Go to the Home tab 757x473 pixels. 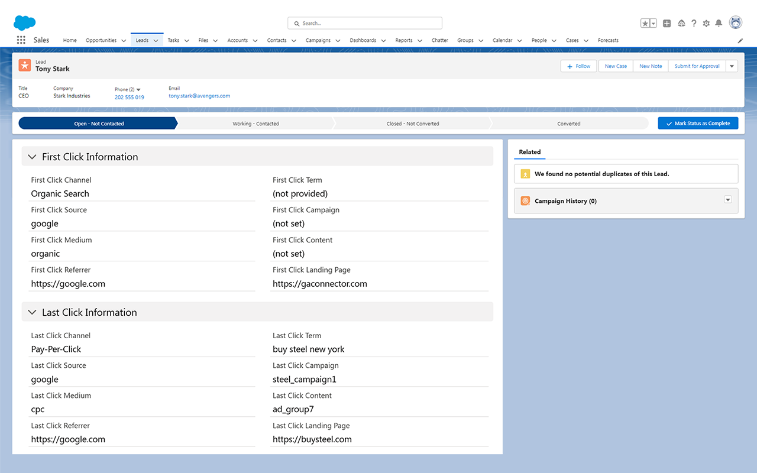70,40
